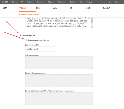Viewport: 124px width, 109px height.
Task: Open the Apps menu item
Action: (81, 2)
